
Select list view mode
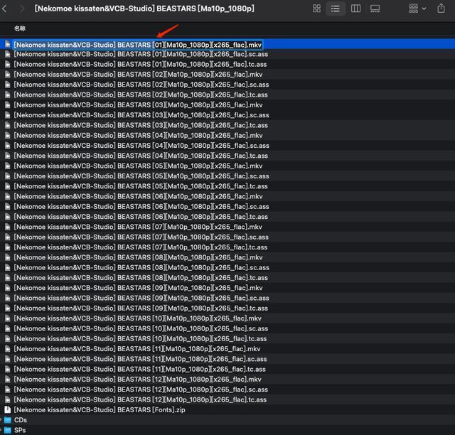point(335,9)
